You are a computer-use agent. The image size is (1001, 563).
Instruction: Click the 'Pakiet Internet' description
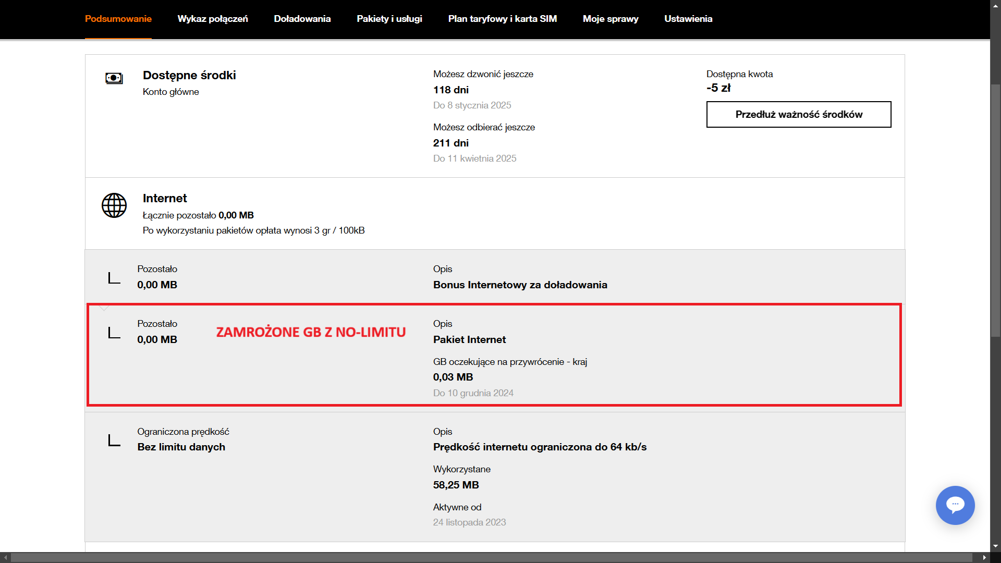(470, 339)
